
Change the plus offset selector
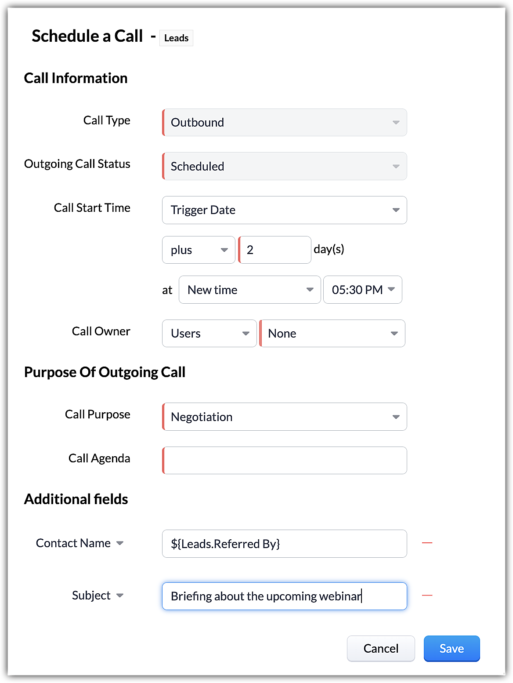point(199,250)
